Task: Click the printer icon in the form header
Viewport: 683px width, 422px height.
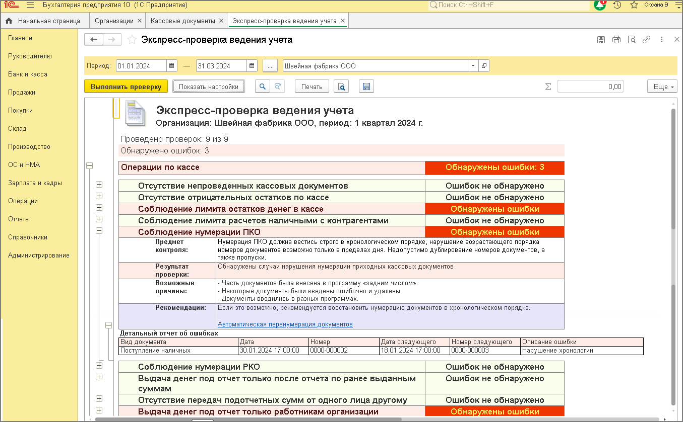Action: click(616, 40)
